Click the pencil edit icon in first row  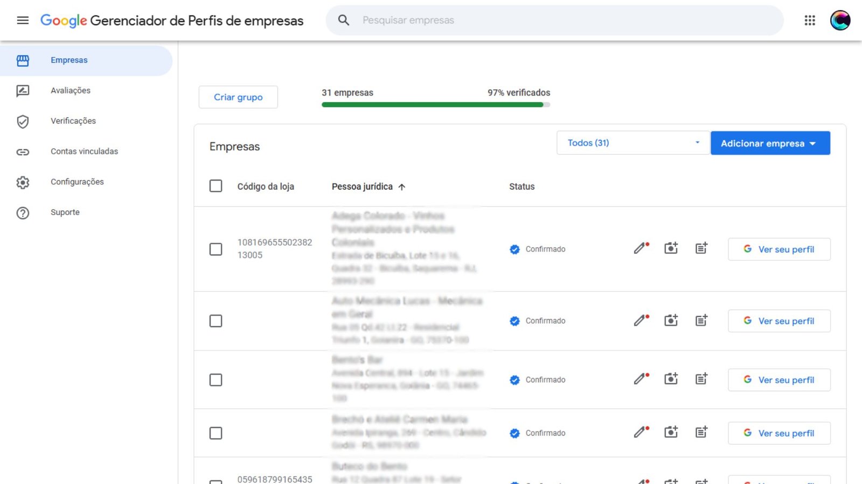click(x=640, y=248)
